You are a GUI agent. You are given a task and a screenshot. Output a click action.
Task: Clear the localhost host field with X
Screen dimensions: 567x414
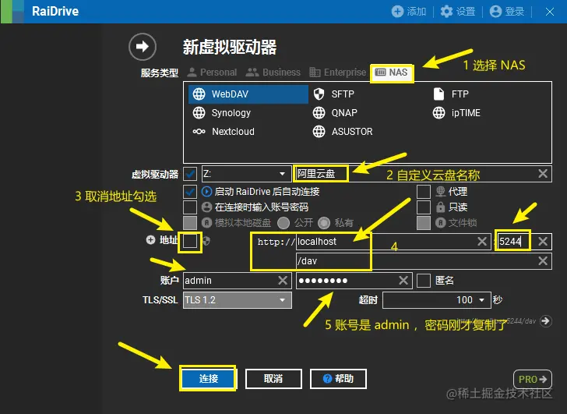[x=482, y=242]
